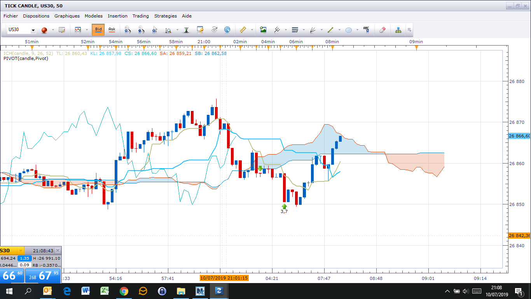
Task: Click the eraser tool icon
Action: click(x=383, y=30)
